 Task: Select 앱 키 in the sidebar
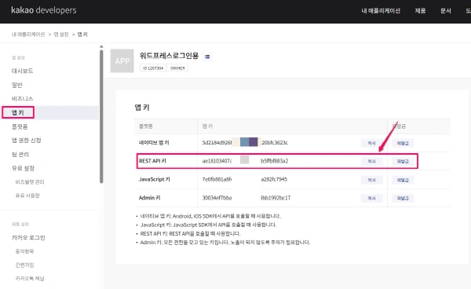pos(18,112)
